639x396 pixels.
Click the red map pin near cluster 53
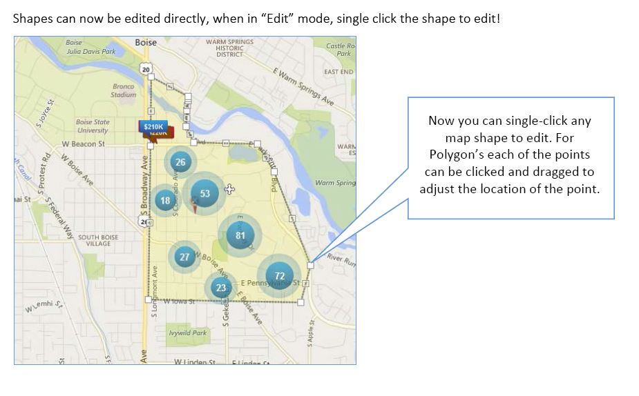(195, 206)
